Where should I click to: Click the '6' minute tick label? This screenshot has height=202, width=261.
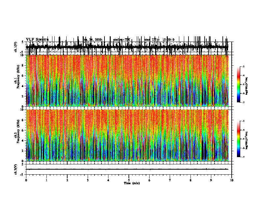point(150,180)
